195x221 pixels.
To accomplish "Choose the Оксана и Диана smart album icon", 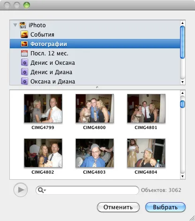I will click(x=24, y=81).
